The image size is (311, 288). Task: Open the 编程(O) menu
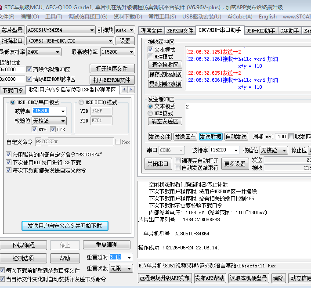(30, 16)
